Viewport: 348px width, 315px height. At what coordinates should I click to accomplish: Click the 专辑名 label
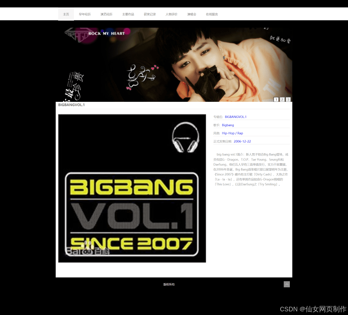(x=218, y=117)
